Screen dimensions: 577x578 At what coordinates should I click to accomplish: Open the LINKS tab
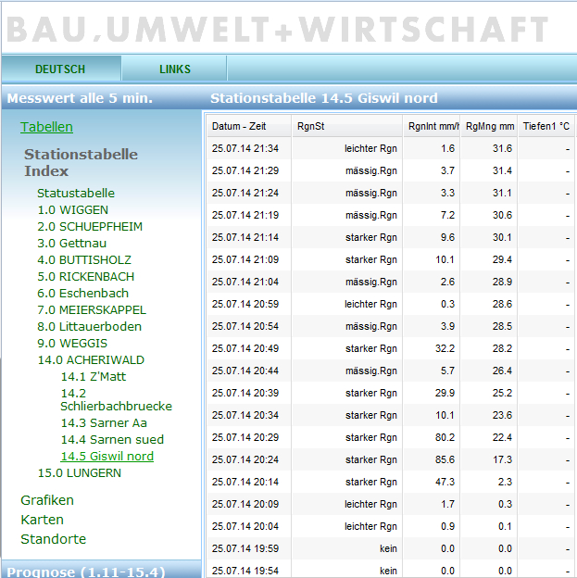pos(174,69)
